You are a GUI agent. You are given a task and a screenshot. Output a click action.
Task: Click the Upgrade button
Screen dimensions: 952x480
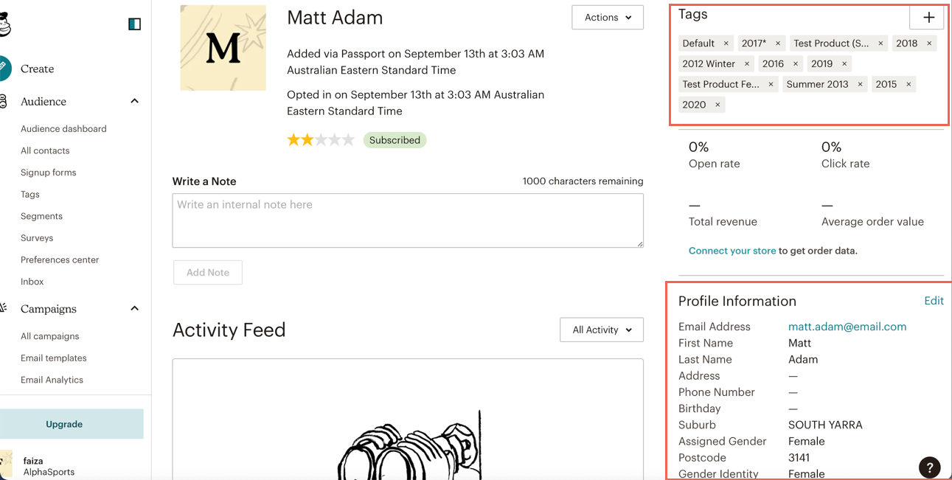click(x=64, y=424)
